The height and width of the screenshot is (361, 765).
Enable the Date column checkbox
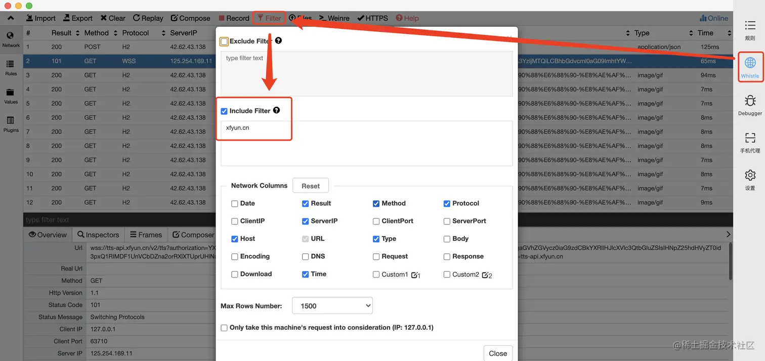click(x=235, y=204)
